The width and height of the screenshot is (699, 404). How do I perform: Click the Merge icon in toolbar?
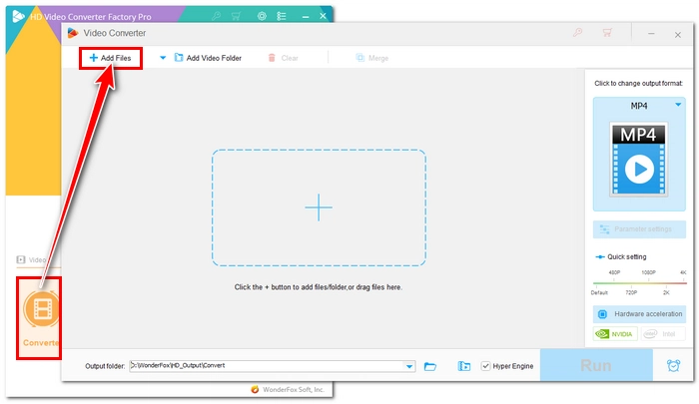click(x=359, y=58)
